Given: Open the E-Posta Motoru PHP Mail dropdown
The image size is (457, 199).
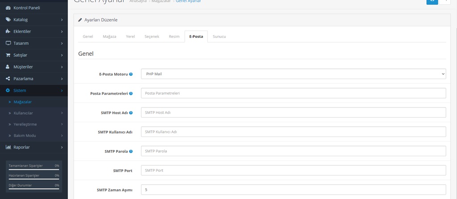Looking at the screenshot, I should pyautogui.click(x=294, y=74).
